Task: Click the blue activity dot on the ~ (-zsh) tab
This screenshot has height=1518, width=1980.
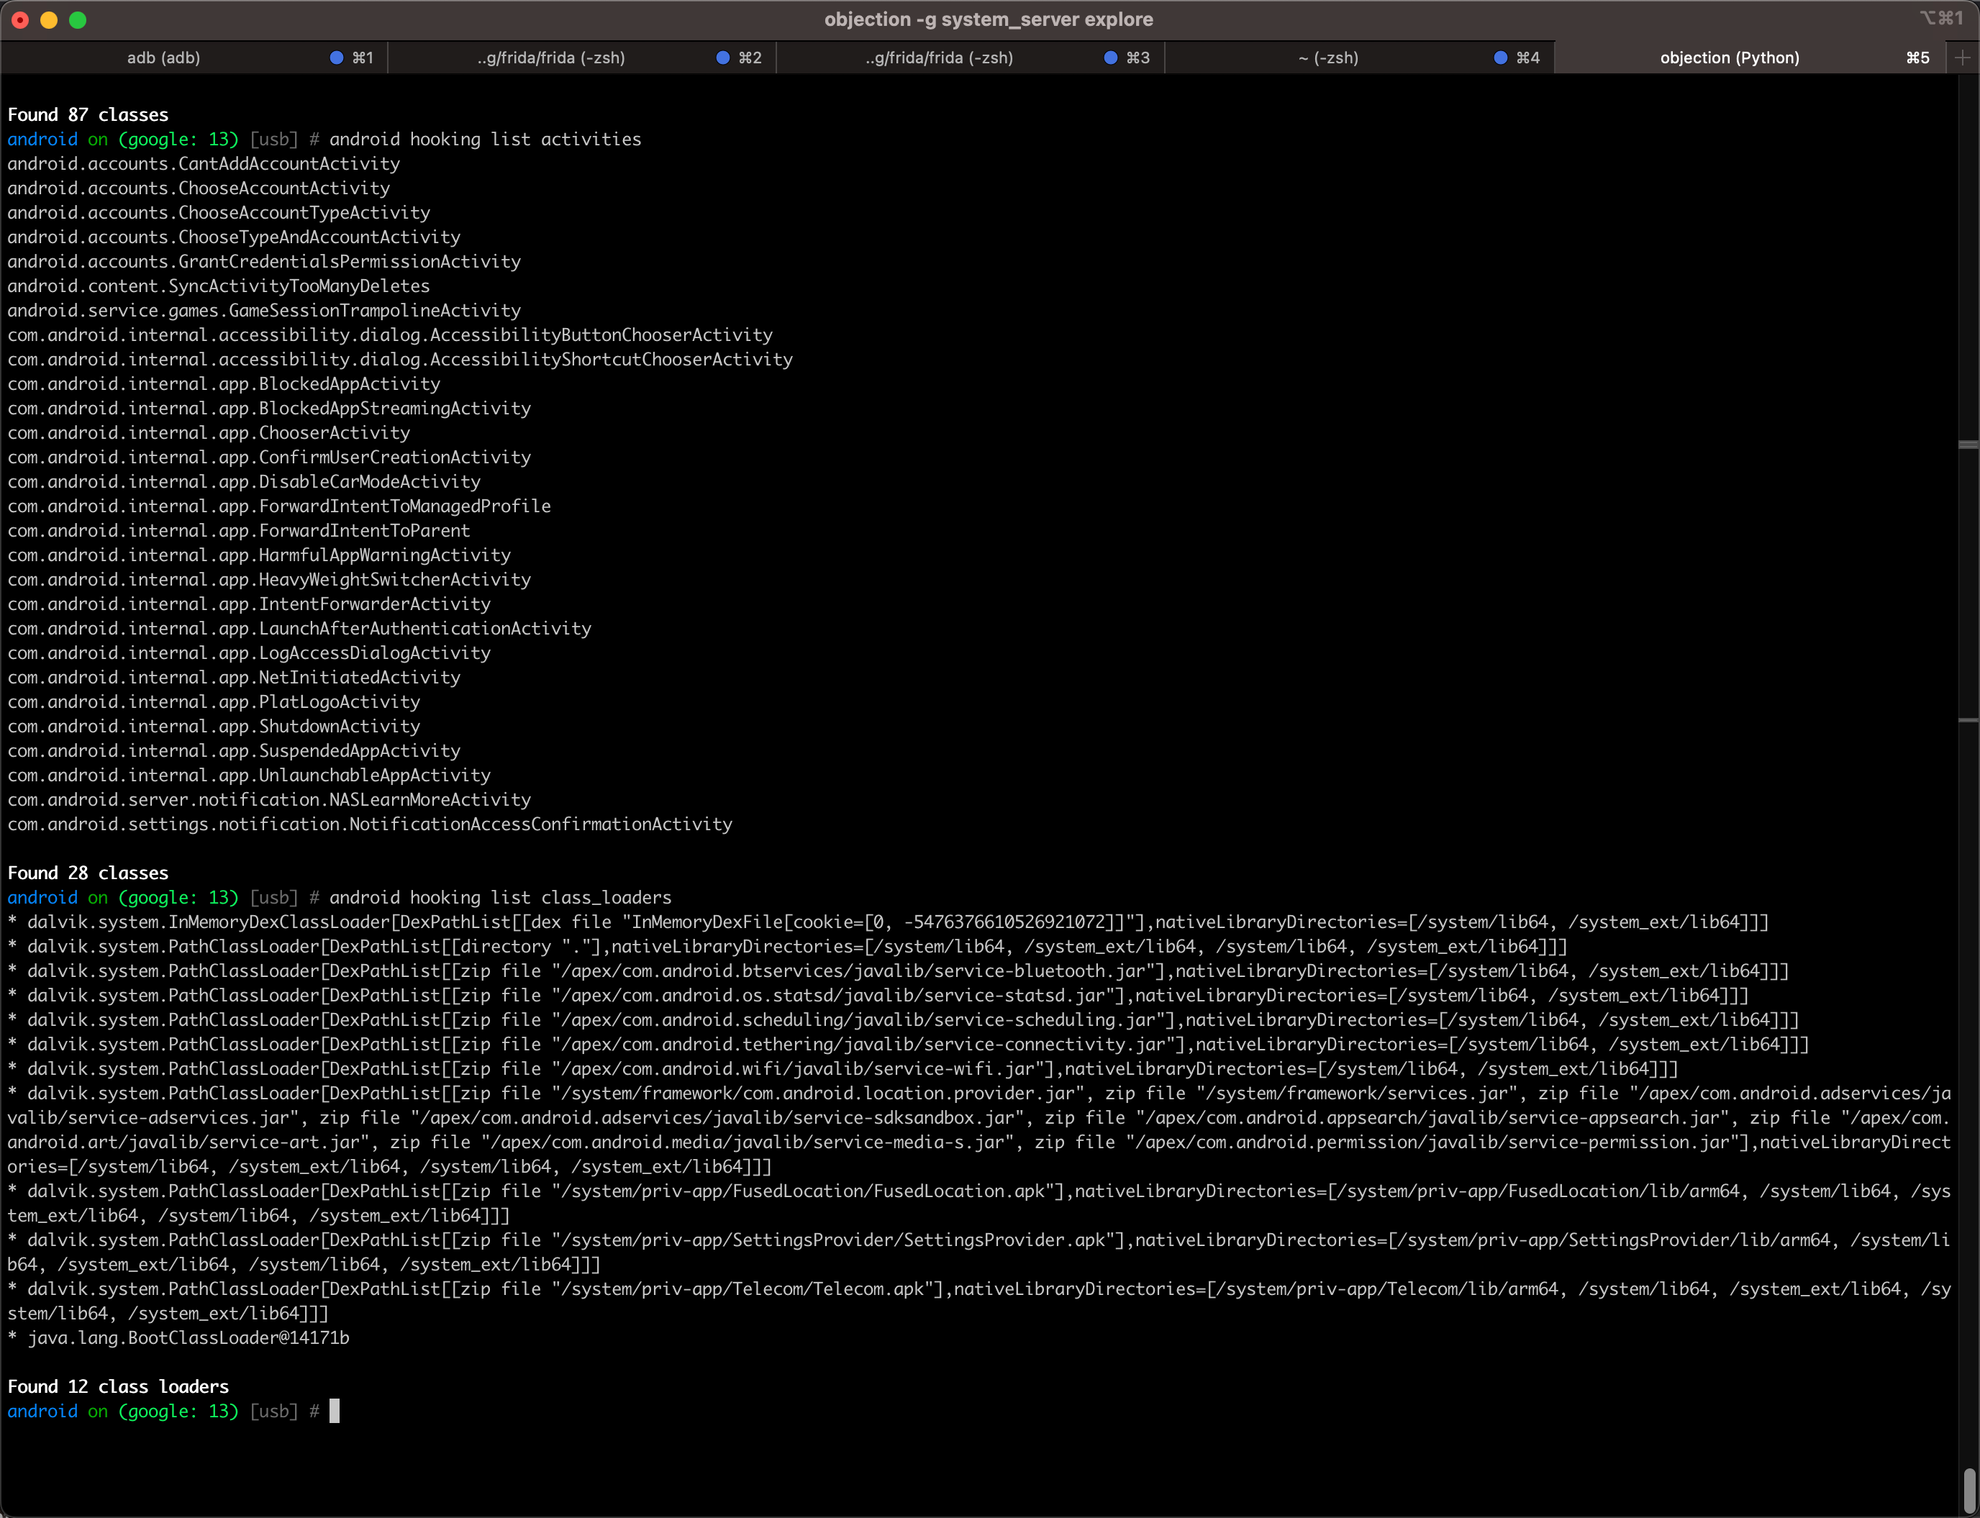Action: point(1500,58)
